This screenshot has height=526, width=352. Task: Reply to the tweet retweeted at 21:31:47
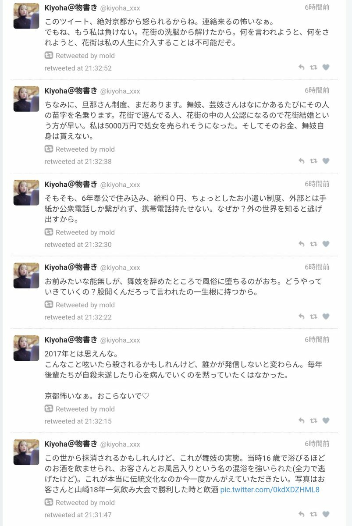[x=301, y=514]
